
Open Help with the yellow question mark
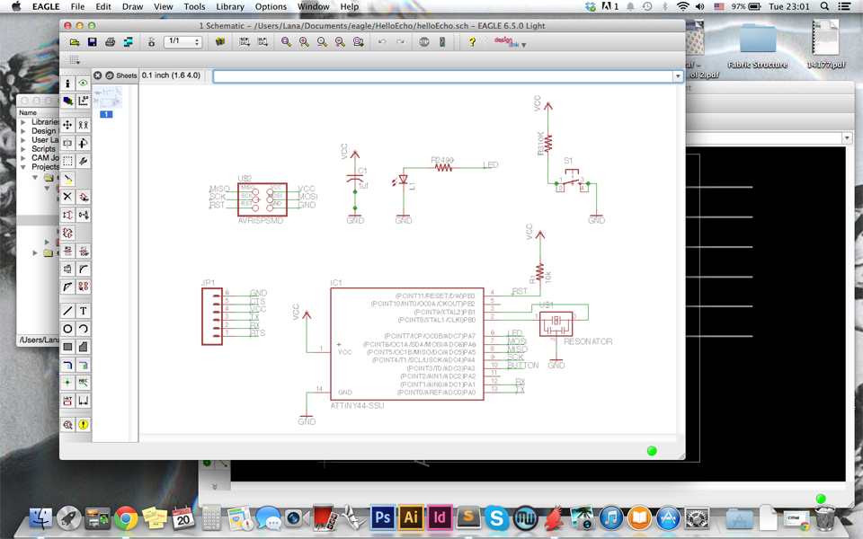(472, 42)
